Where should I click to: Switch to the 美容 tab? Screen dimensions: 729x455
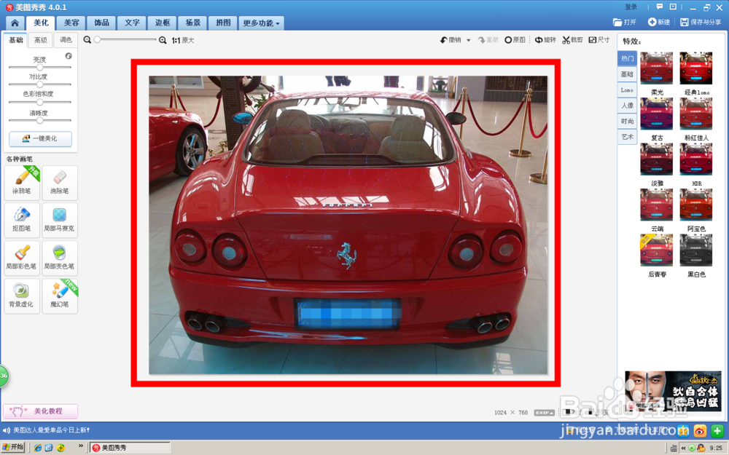point(71,23)
